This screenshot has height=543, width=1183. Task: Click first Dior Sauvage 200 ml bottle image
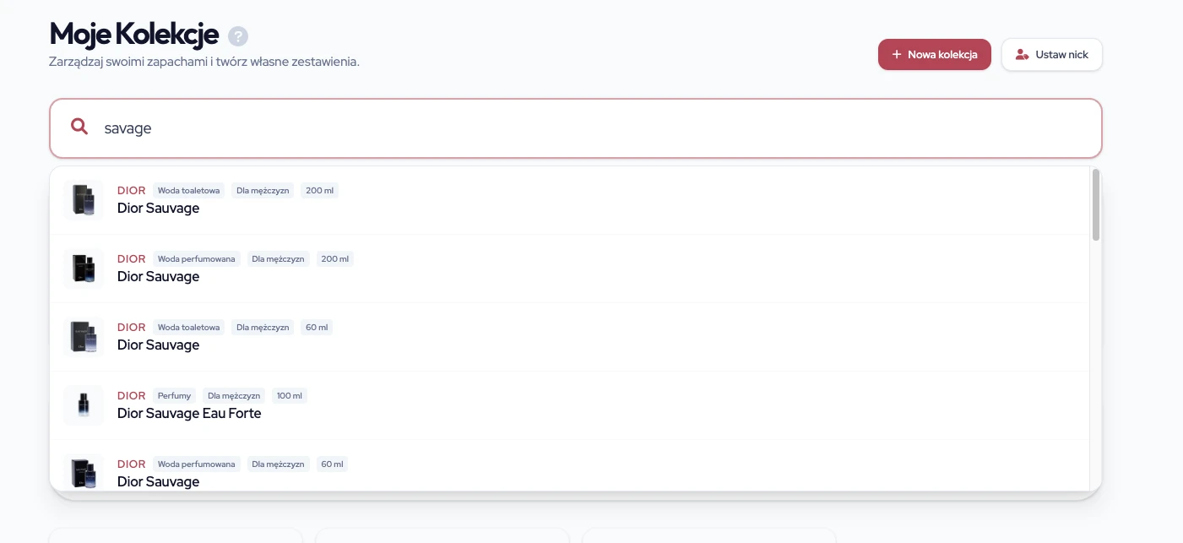coord(84,200)
